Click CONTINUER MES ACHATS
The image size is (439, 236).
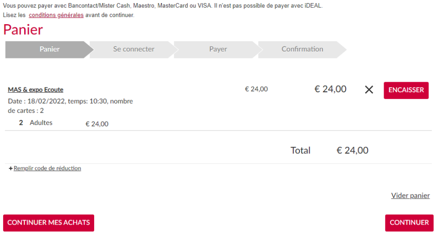pyautogui.click(x=48, y=223)
